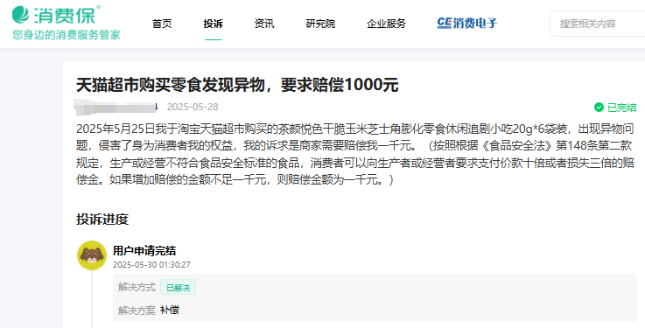Viewport: 645px width, 328px height.
Task: Open the 资讯 nav tab
Action: tap(264, 24)
